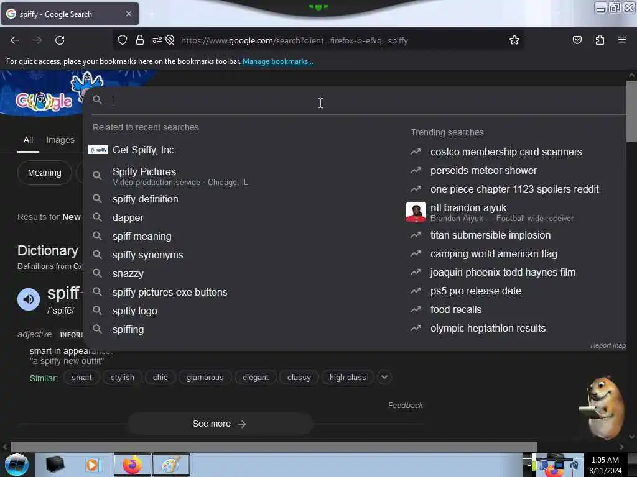The height and width of the screenshot is (477, 637).
Task: Click the similar word chip elegant
Action: (x=256, y=377)
